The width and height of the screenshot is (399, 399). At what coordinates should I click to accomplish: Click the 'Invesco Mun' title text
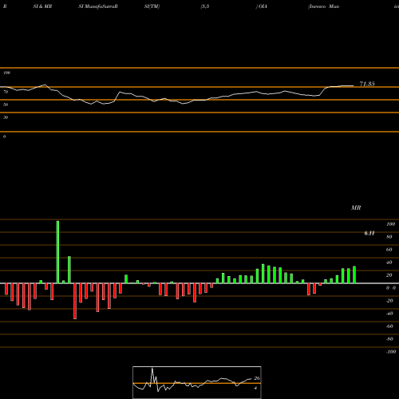(x=324, y=6)
